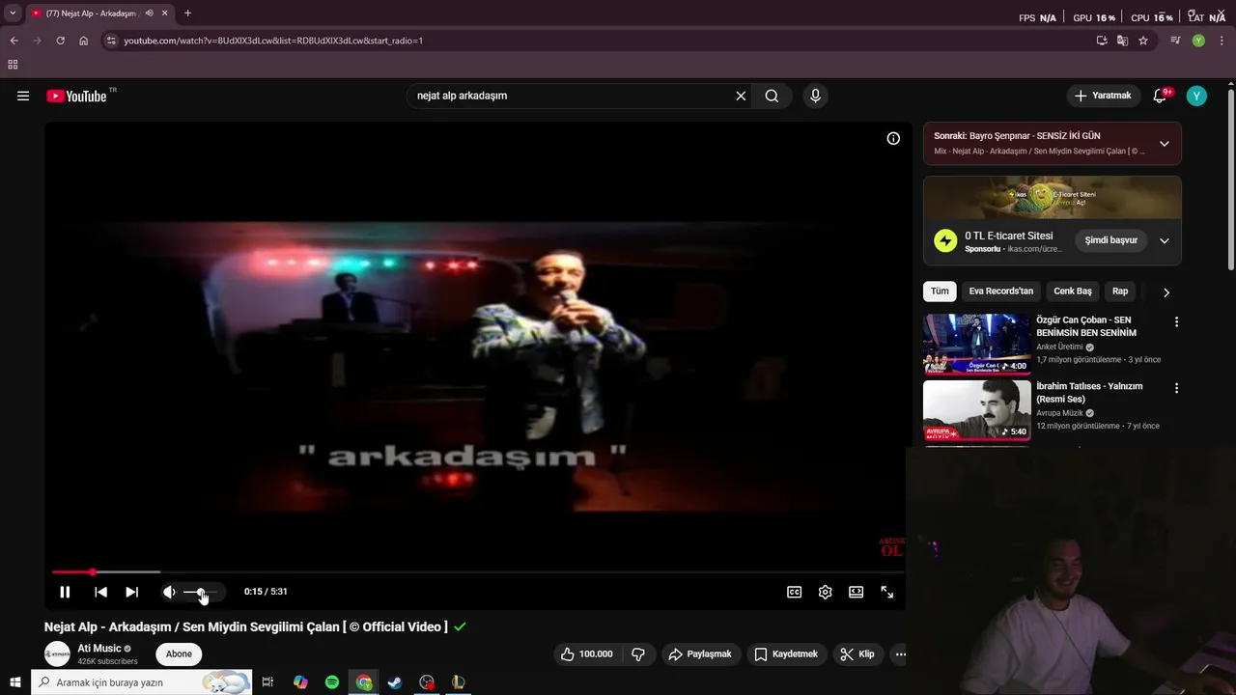
Task: Like the video with the thumbs up
Action: (x=587, y=653)
